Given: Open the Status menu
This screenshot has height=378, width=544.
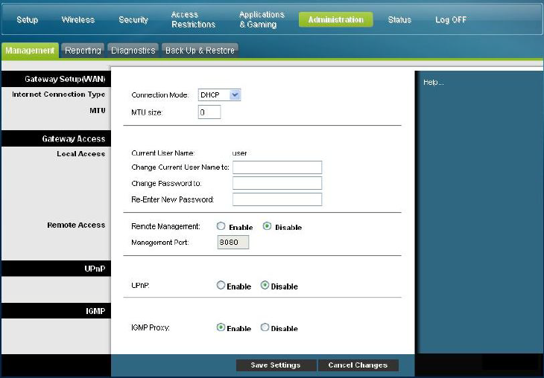Looking at the screenshot, I should click(399, 20).
